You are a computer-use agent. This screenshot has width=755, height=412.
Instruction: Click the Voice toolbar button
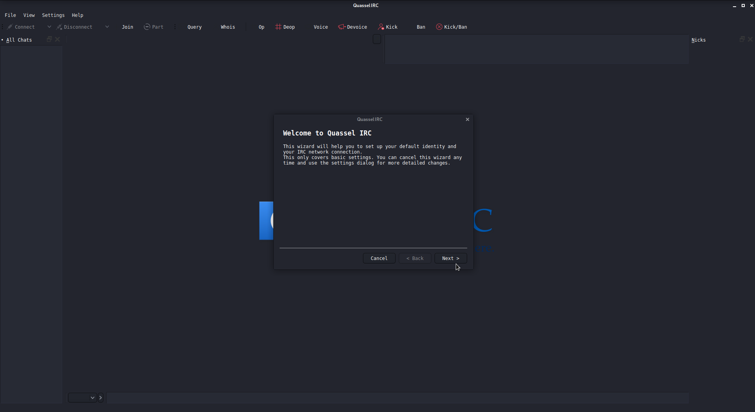click(x=320, y=27)
